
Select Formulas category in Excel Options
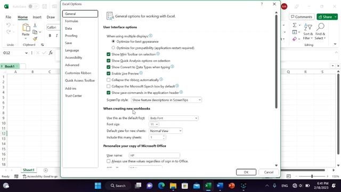click(71, 21)
